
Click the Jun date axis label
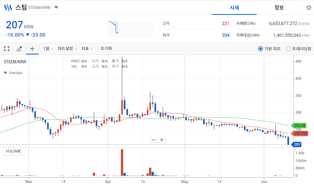tap(264, 182)
